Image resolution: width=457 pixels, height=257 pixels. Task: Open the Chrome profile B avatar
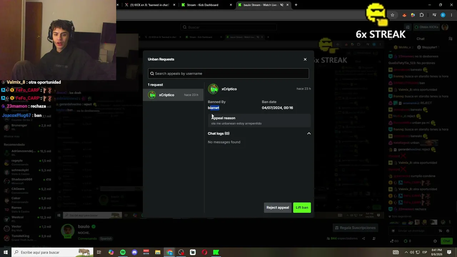point(443,15)
